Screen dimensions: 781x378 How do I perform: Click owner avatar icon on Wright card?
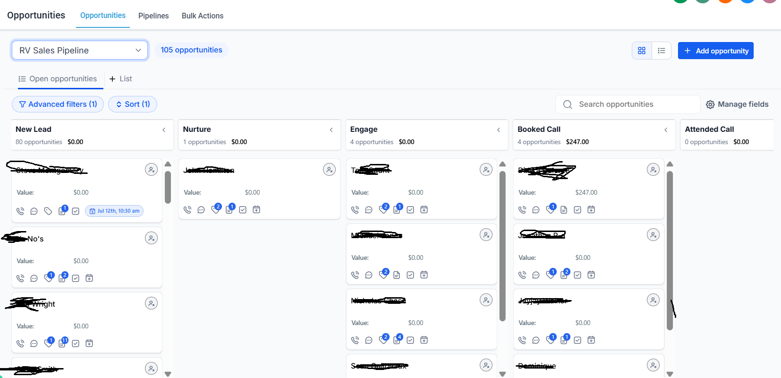[151, 303]
